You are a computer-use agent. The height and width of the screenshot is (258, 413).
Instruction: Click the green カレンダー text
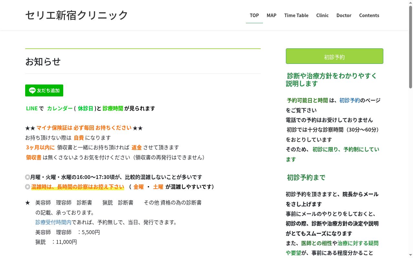tap(60, 108)
